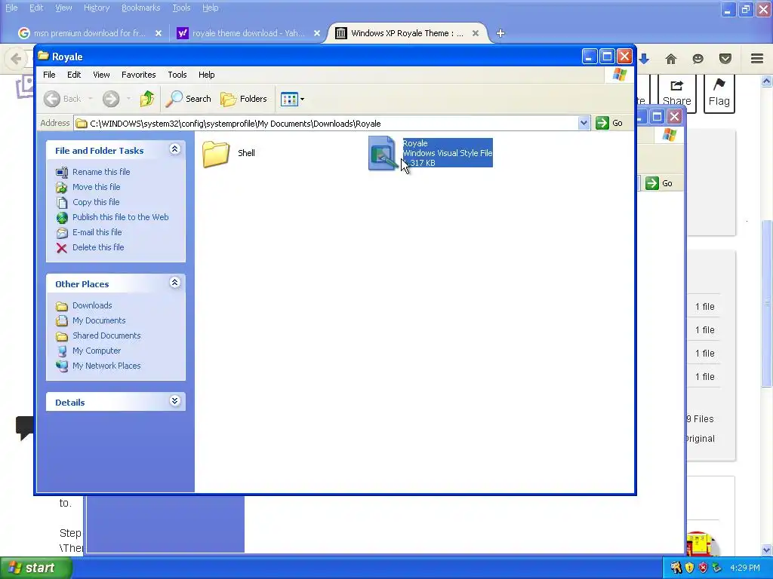Click the greyed Back button

coord(62,99)
